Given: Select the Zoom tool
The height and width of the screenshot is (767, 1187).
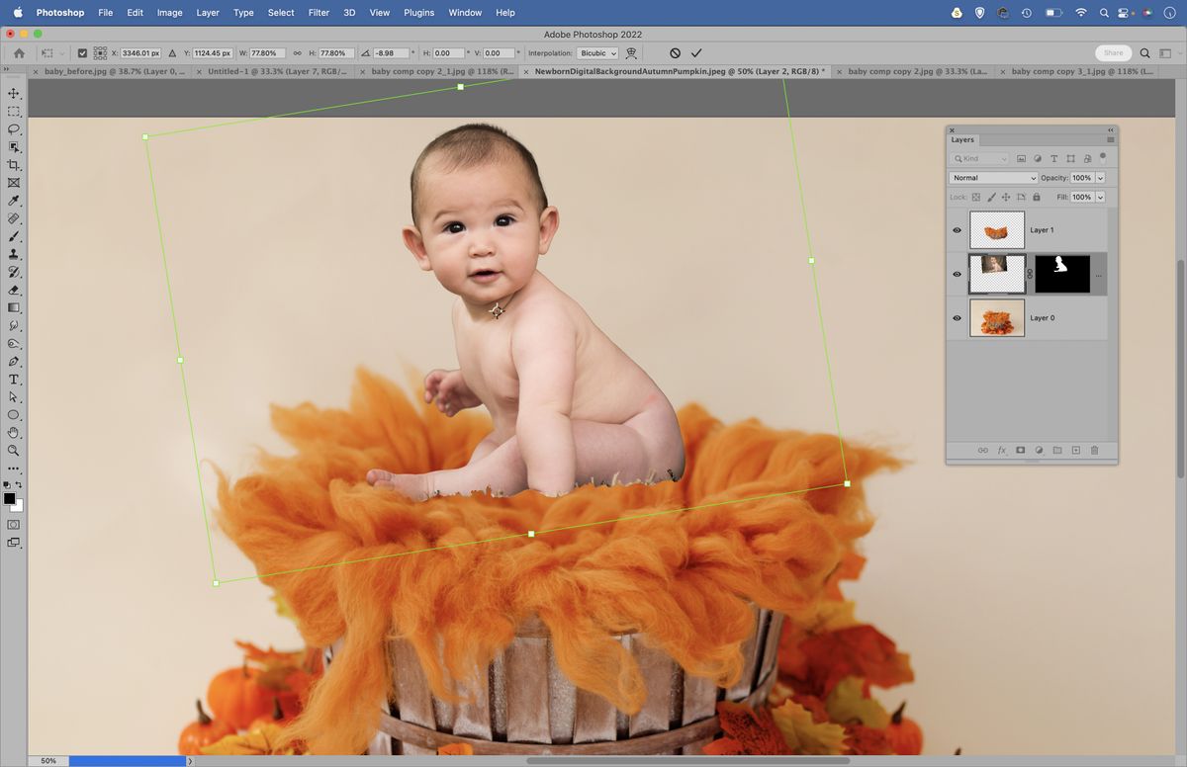Looking at the screenshot, I should [x=14, y=451].
